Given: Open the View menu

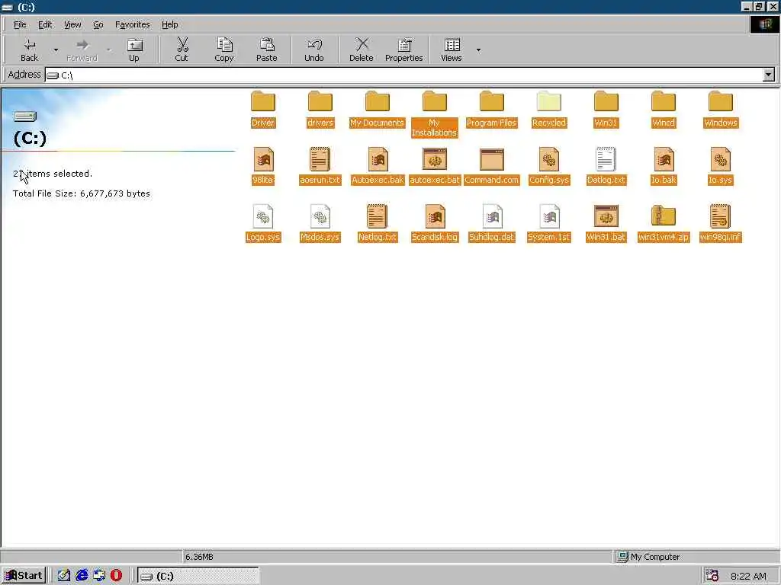Looking at the screenshot, I should pyautogui.click(x=72, y=24).
